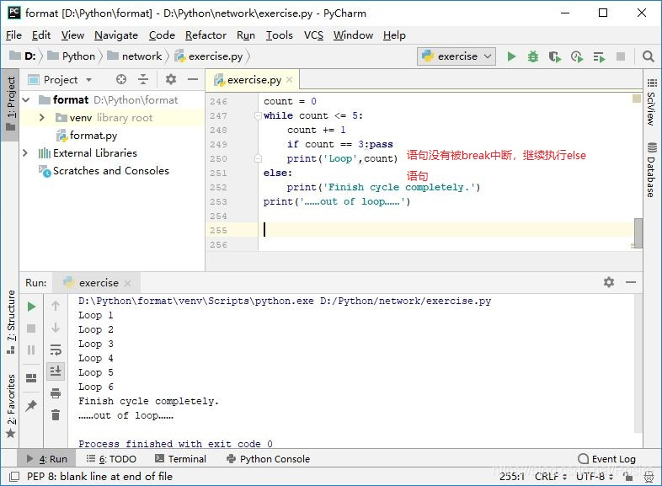
Task: Click yellow inspection indicator in editor corner
Action: click(637, 99)
